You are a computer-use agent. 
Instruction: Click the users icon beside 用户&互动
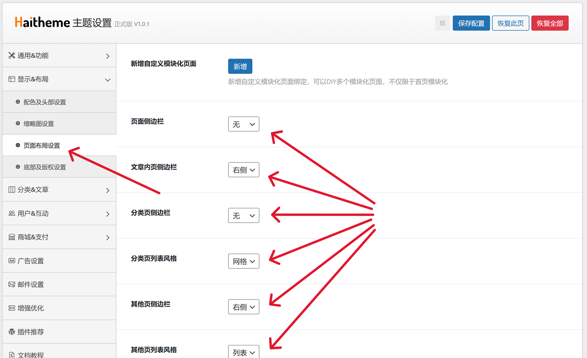12,213
